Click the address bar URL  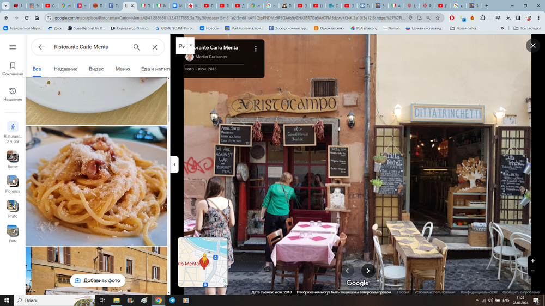[x=229, y=18]
